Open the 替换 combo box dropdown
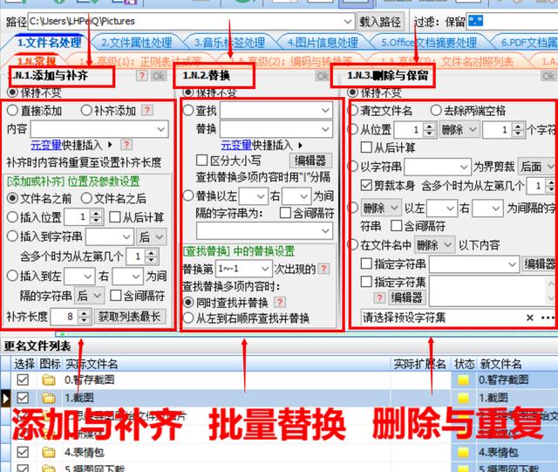Viewport: 558px width, 472px height. coord(325,129)
